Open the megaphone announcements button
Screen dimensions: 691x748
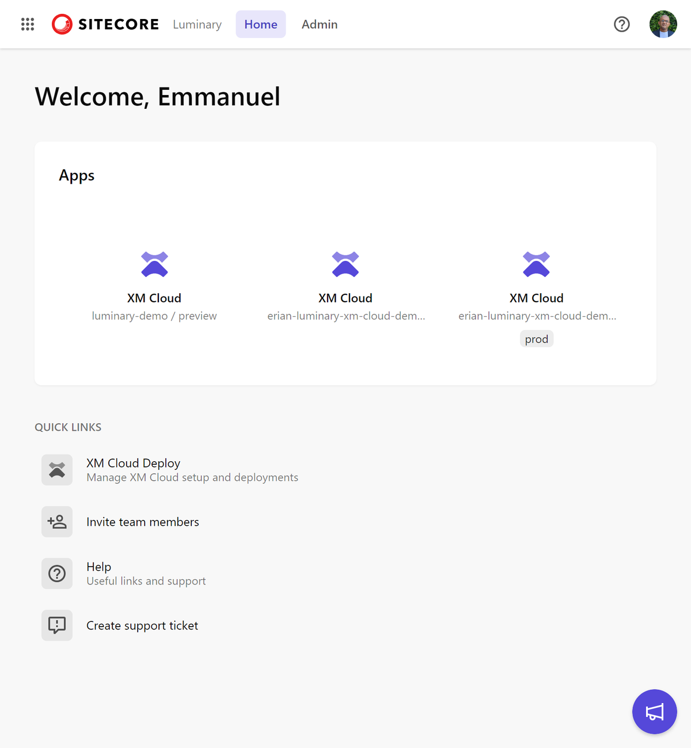[x=654, y=712]
